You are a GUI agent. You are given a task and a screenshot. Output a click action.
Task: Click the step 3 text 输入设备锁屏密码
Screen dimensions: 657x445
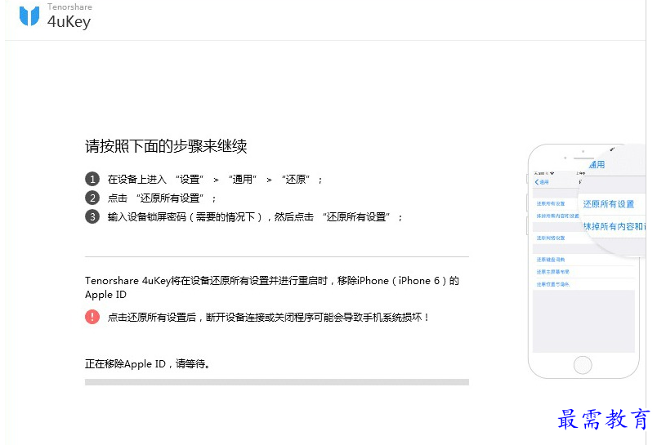coord(255,217)
